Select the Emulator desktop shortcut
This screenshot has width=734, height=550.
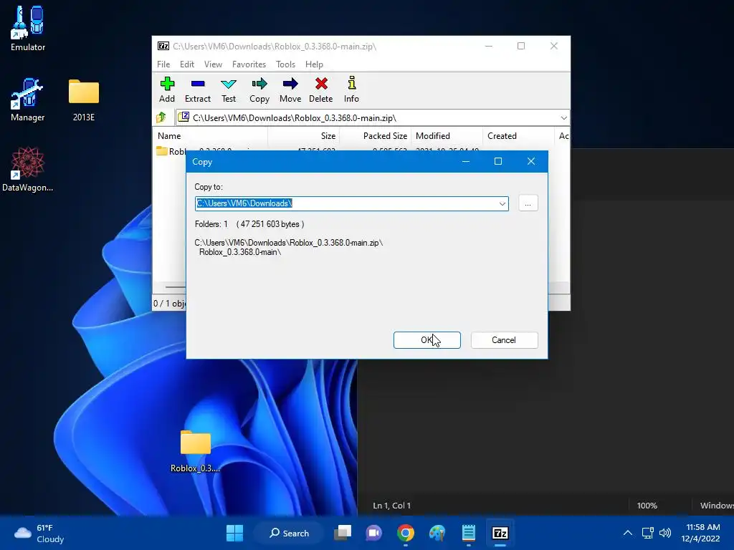click(x=28, y=28)
